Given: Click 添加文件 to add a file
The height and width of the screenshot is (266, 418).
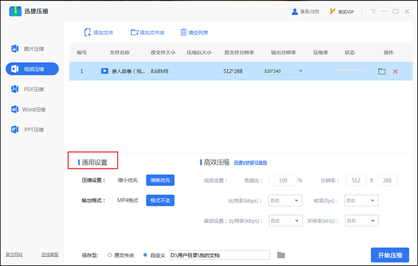Looking at the screenshot, I should click(99, 32).
